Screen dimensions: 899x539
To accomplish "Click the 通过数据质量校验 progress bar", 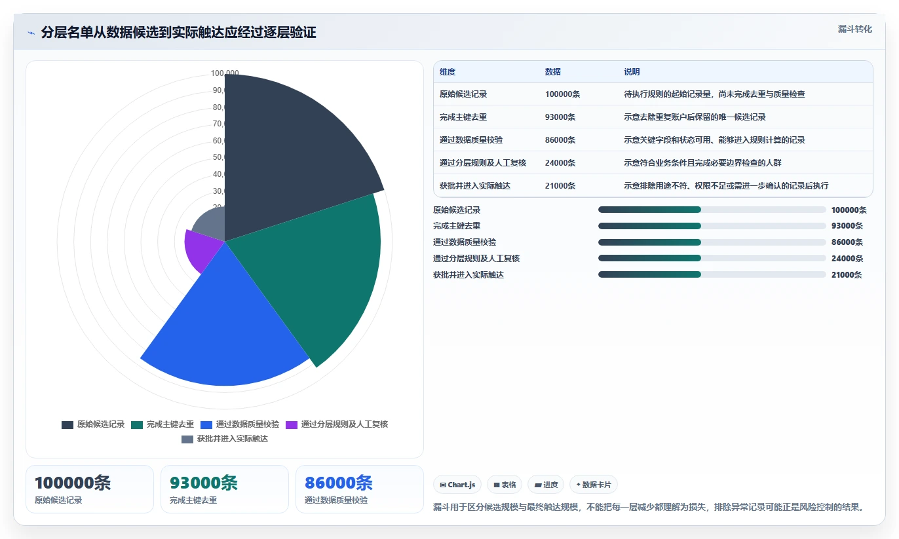I will (712, 242).
